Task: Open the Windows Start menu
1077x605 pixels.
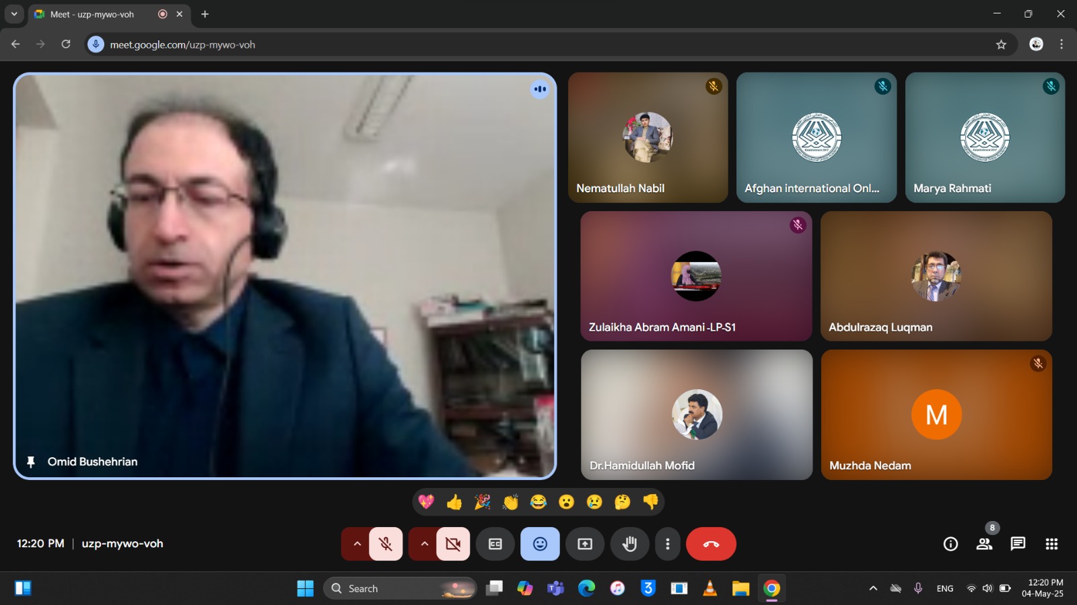Action: click(305, 588)
